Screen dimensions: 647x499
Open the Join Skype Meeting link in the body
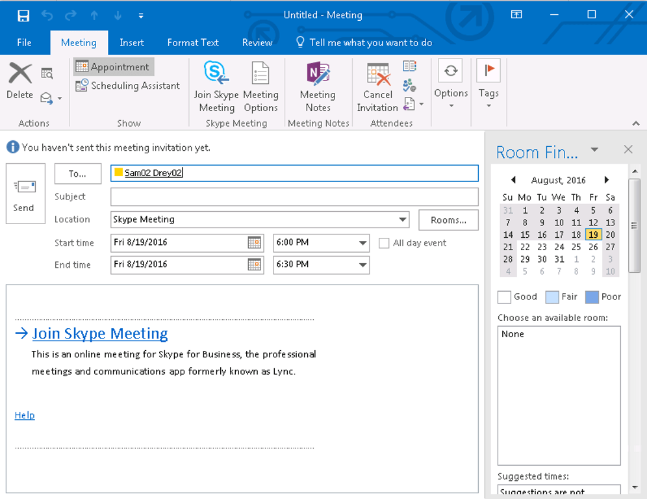99,333
